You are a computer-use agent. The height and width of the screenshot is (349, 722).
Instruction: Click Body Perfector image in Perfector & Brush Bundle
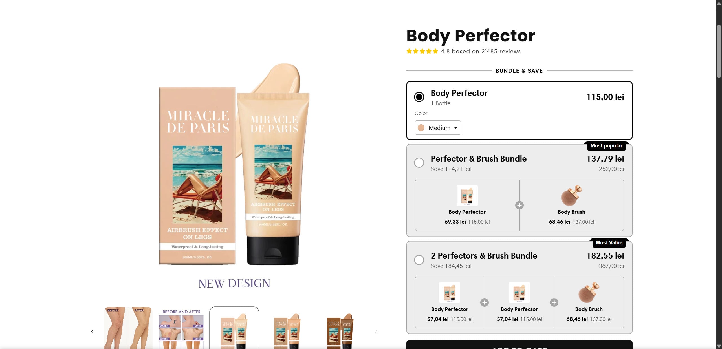pos(467,195)
